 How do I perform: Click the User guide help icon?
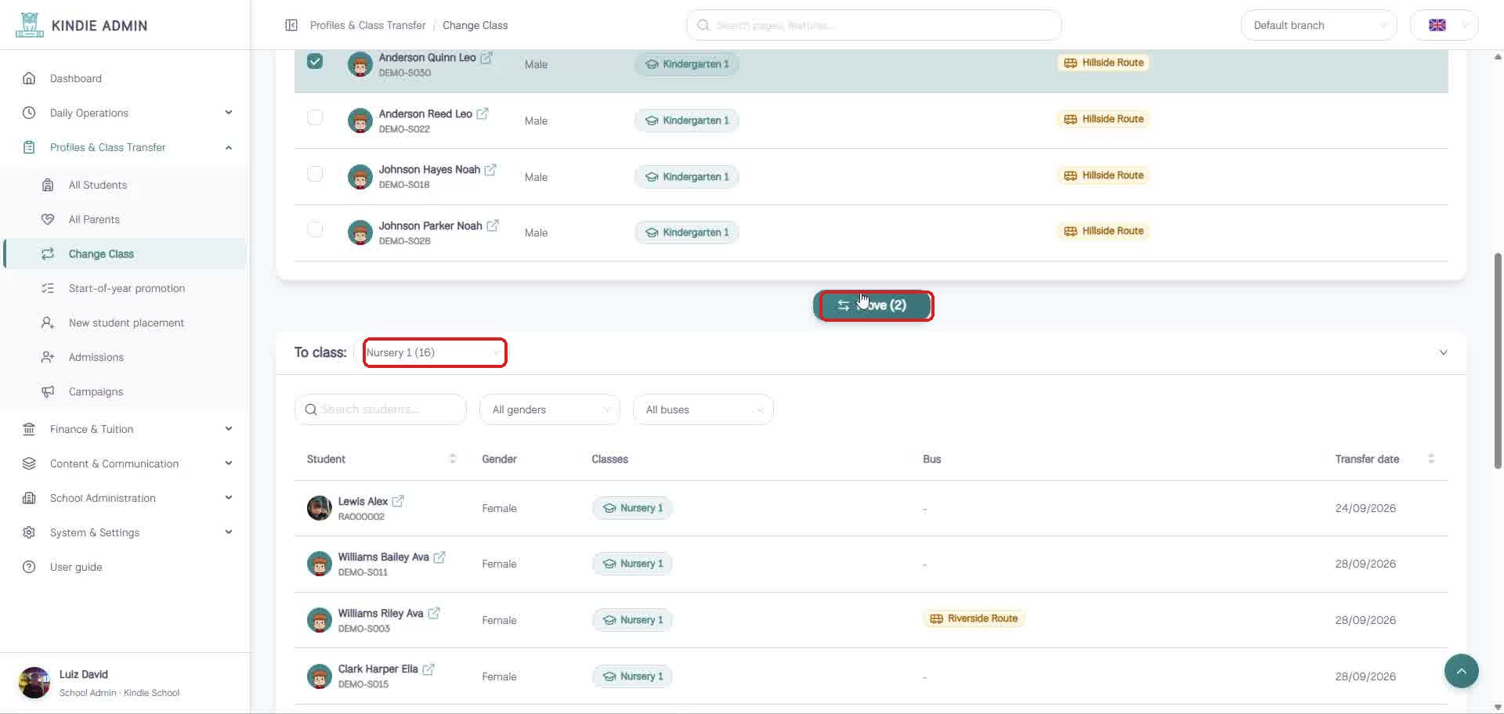point(29,567)
